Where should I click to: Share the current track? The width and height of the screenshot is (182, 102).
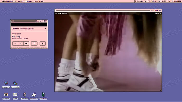point(43,43)
